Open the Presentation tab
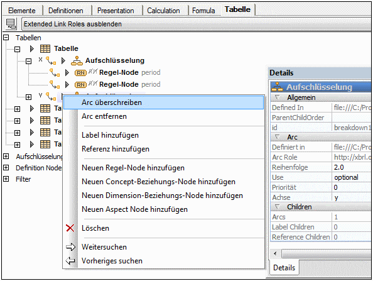 116,11
